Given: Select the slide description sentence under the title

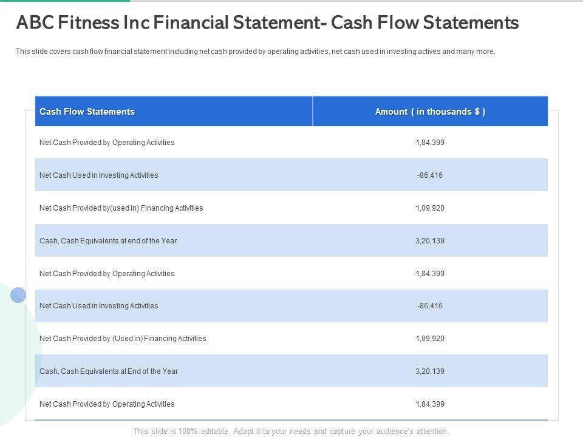Looking at the screenshot, I should (255, 52).
